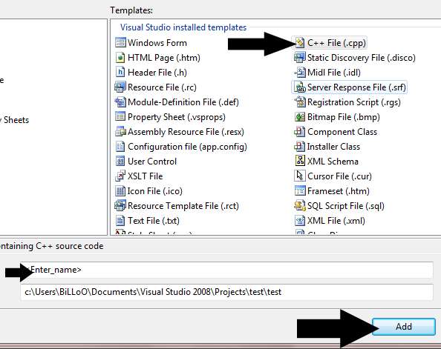
Task: Click the location path field
Action: tap(226, 292)
